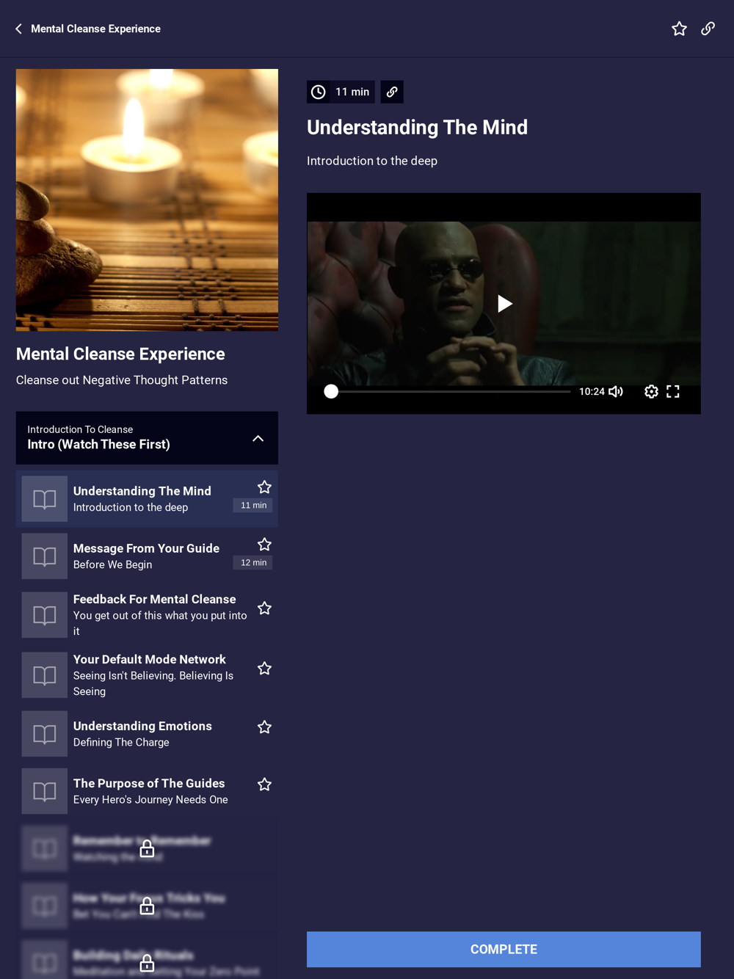Click the 11 min badge in lesson list
The height and width of the screenshot is (979, 734).
[253, 505]
